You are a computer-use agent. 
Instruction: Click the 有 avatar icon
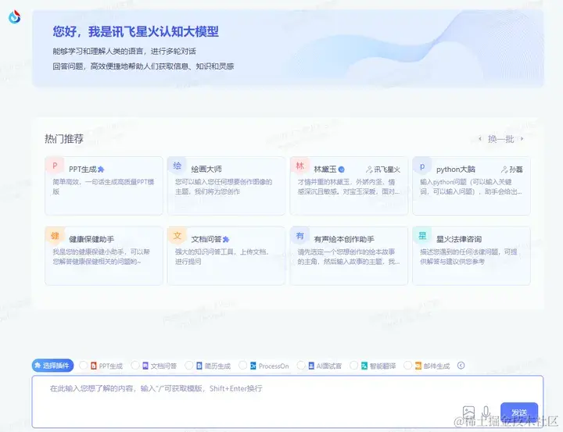(x=299, y=236)
